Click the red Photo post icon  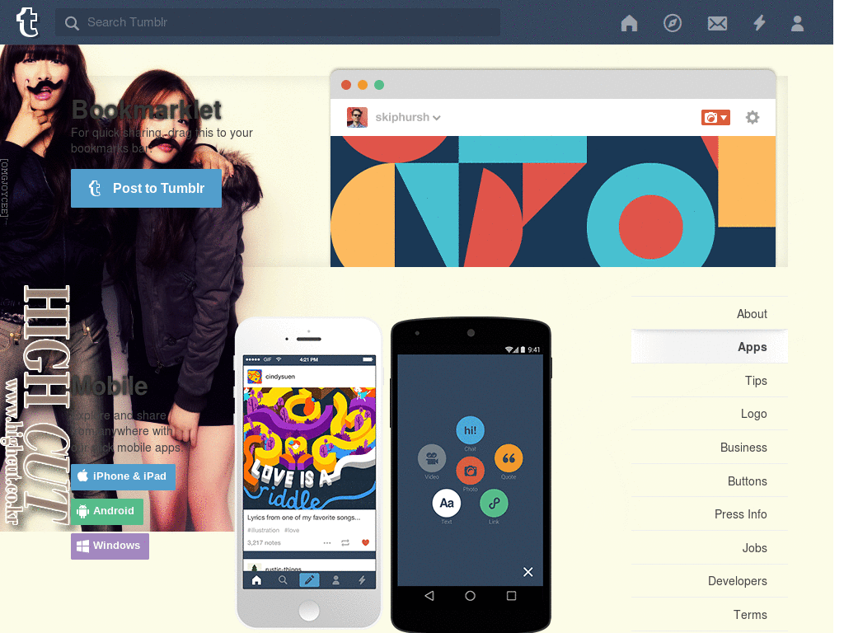pyautogui.click(x=470, y=471)
